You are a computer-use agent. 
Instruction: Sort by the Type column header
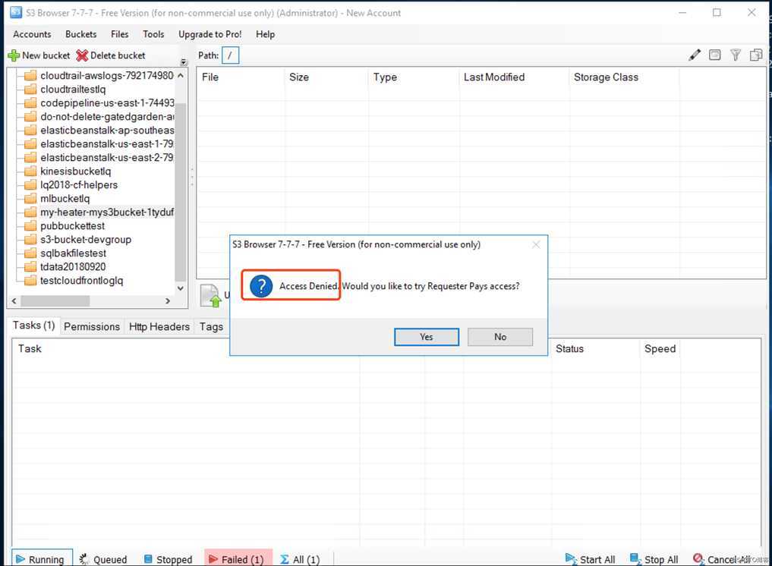[414, 77]
